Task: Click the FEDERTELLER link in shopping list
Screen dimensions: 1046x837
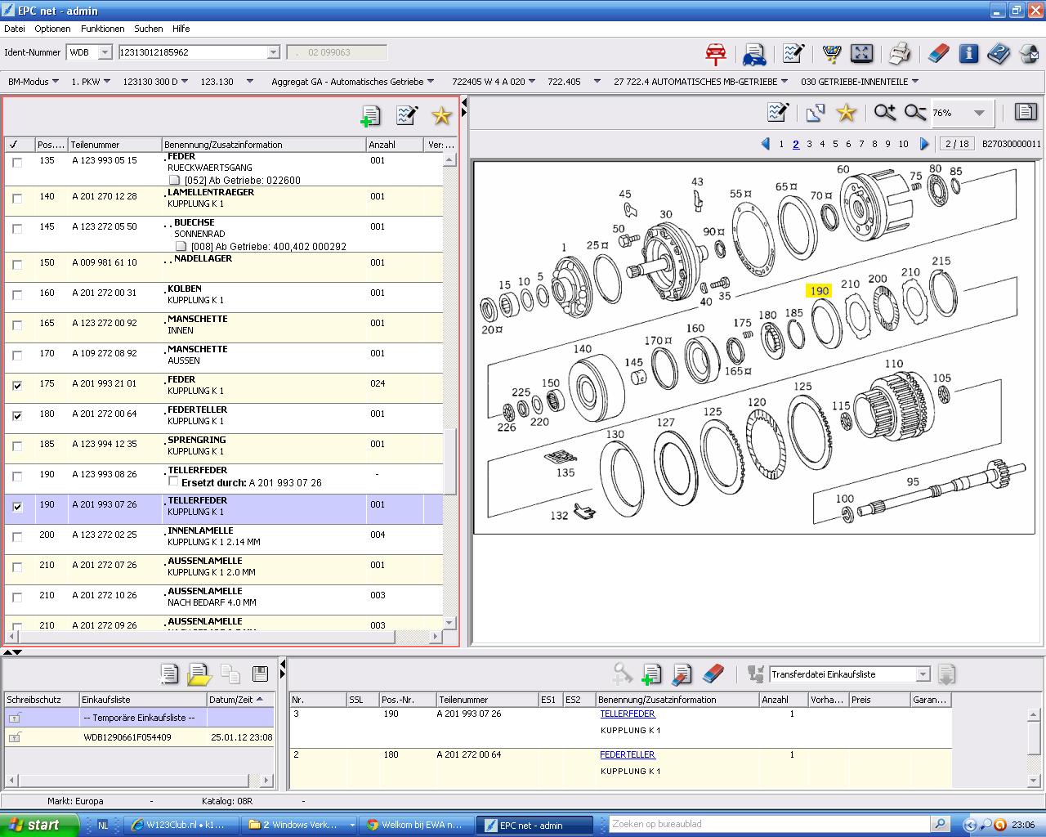Action: coord(628,754)
